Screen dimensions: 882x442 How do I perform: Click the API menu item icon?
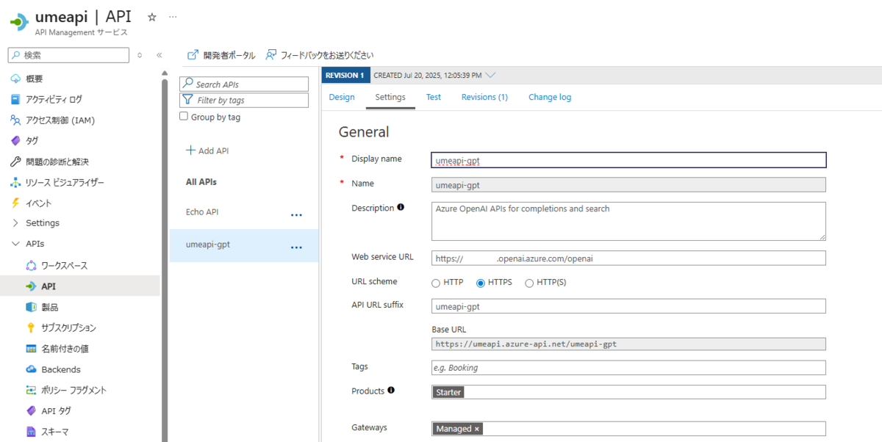(x=31, y=286)
